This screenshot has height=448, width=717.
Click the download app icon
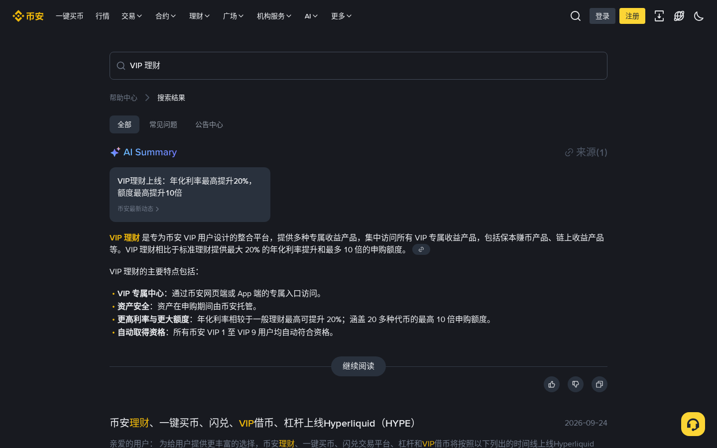pos(659,16)
